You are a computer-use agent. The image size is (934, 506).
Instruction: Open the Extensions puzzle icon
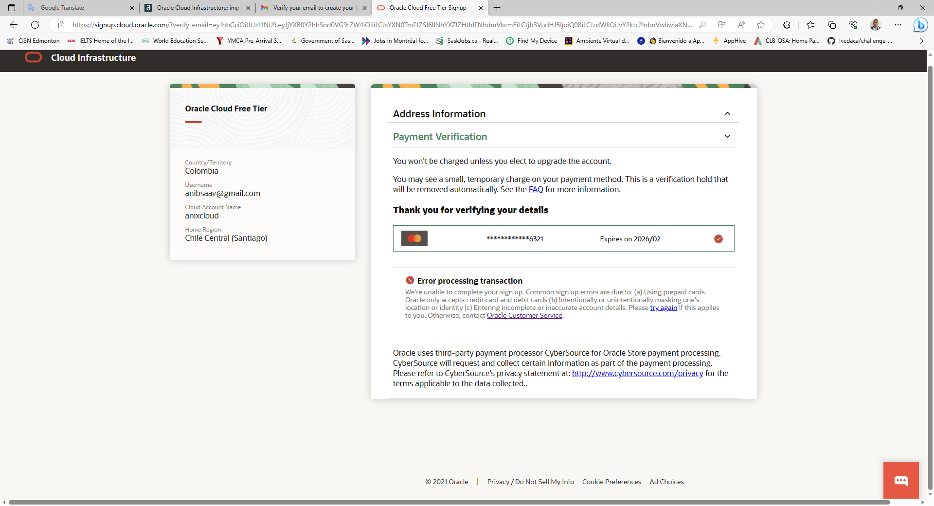(787, 25)
